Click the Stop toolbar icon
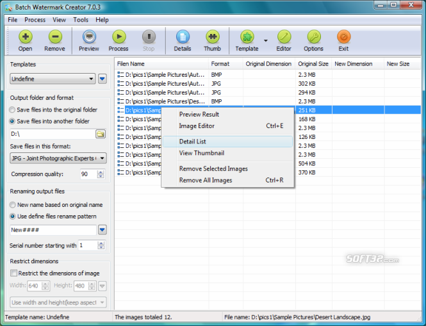 coord(149,37)
